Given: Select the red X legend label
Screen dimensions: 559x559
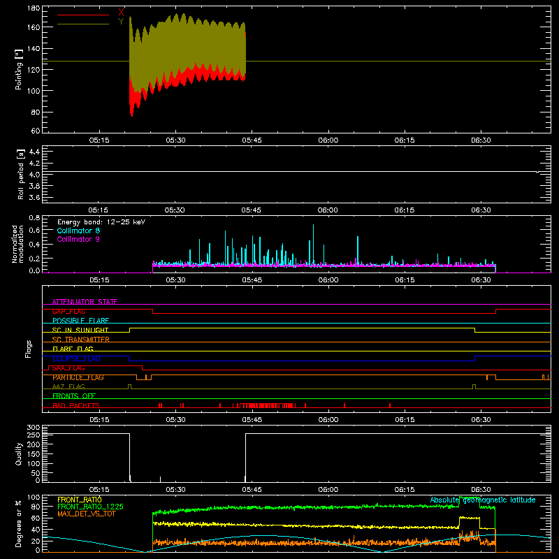Looking at the screenshot, I should pos(121,12).
